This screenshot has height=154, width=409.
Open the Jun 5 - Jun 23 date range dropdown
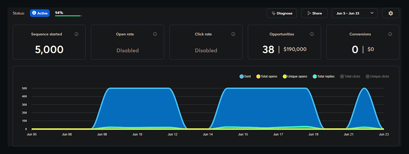coord(355,13)
